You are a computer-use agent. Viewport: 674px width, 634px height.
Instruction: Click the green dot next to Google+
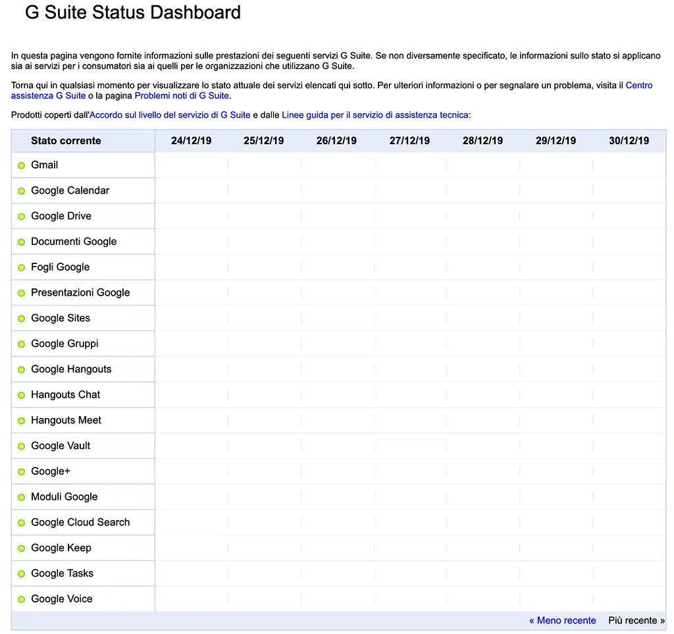(21, 472)
